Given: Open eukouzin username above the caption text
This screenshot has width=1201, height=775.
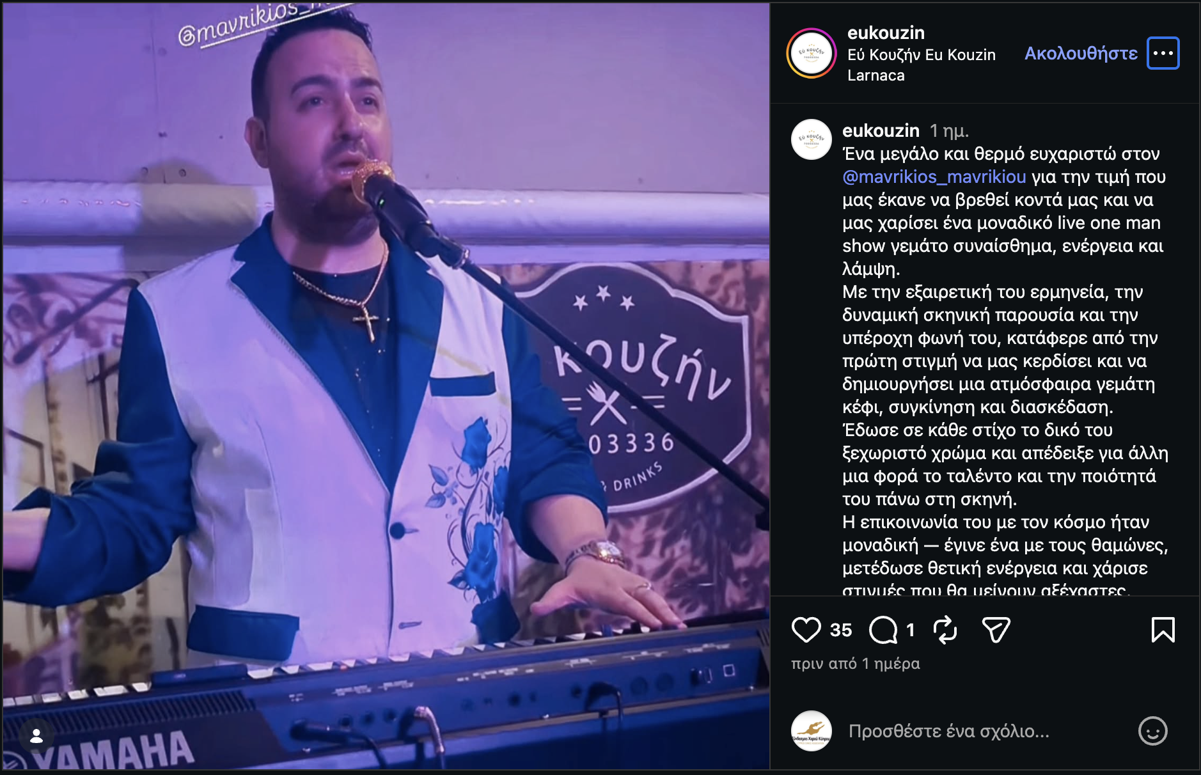Looking at the screenshot, I should (881, 130).
